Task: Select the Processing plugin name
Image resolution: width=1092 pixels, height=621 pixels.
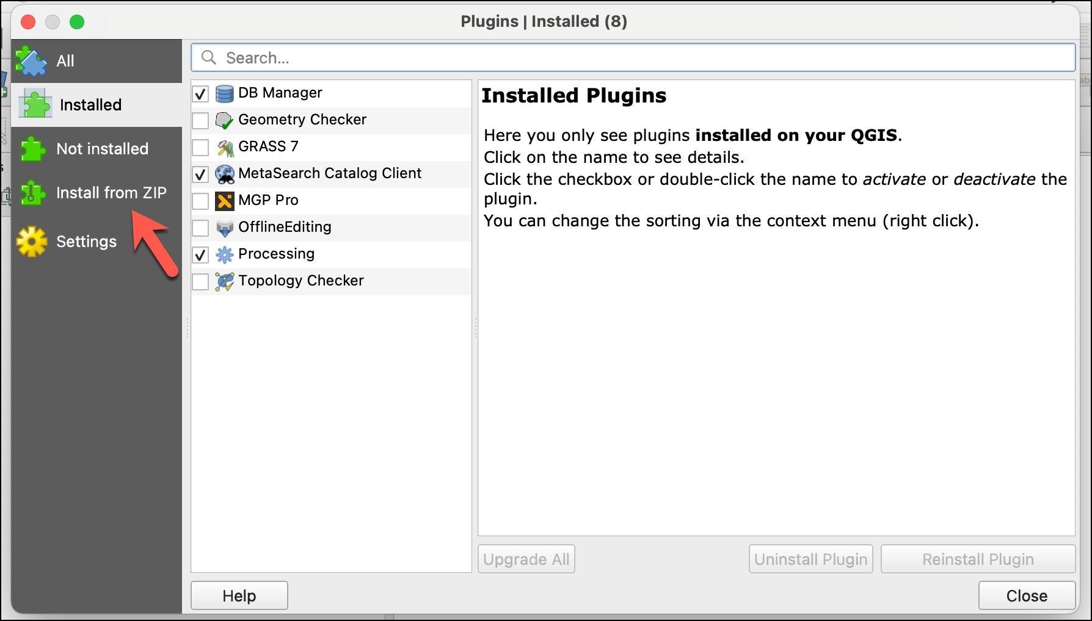Action: (x=276, y=254)
